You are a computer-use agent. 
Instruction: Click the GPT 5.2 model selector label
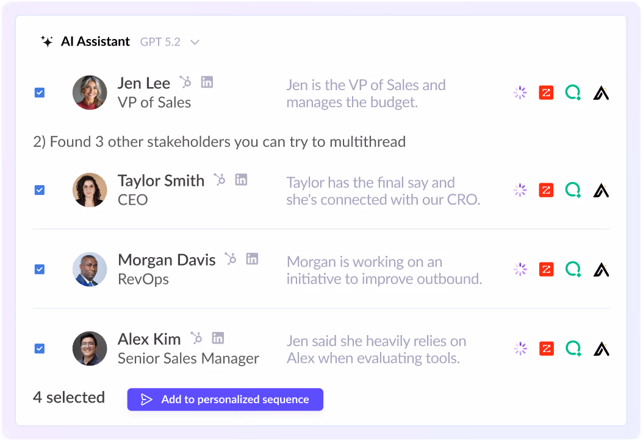click(160, 42)
